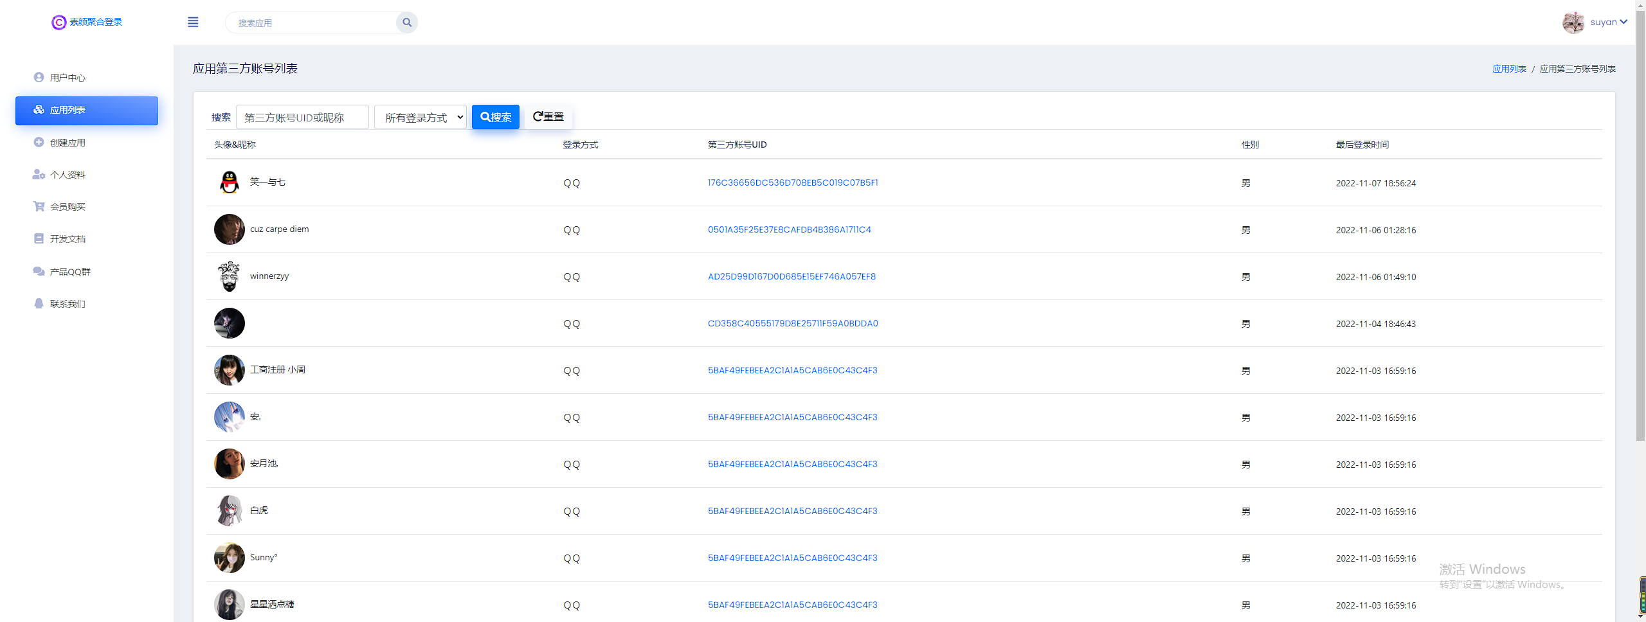Image resolution: width=1646 pixels, height=622 pixels.
Task: Open UID link starting with 176C36656
Action: 793,183
